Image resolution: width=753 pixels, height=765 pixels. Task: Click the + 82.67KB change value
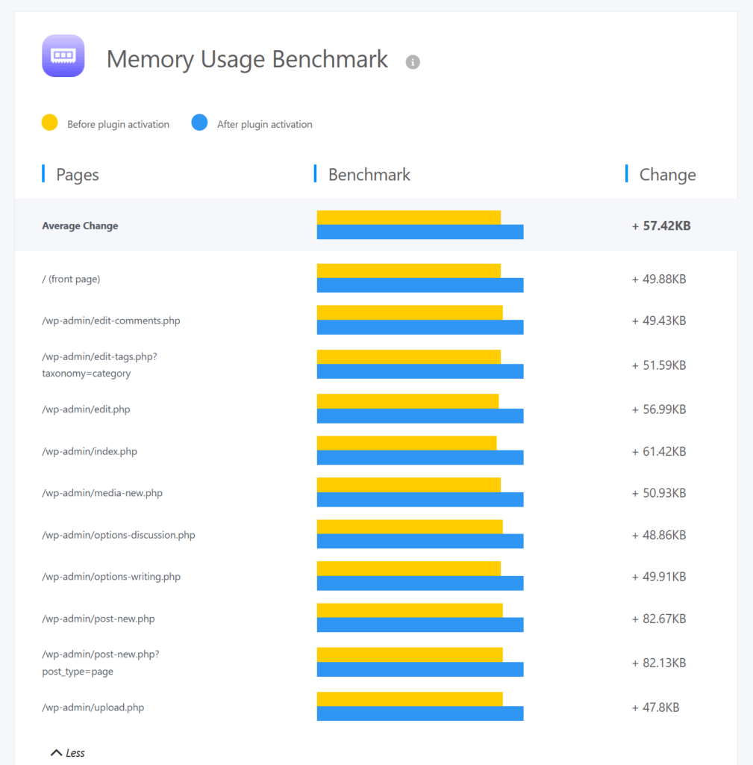[659, 619]
